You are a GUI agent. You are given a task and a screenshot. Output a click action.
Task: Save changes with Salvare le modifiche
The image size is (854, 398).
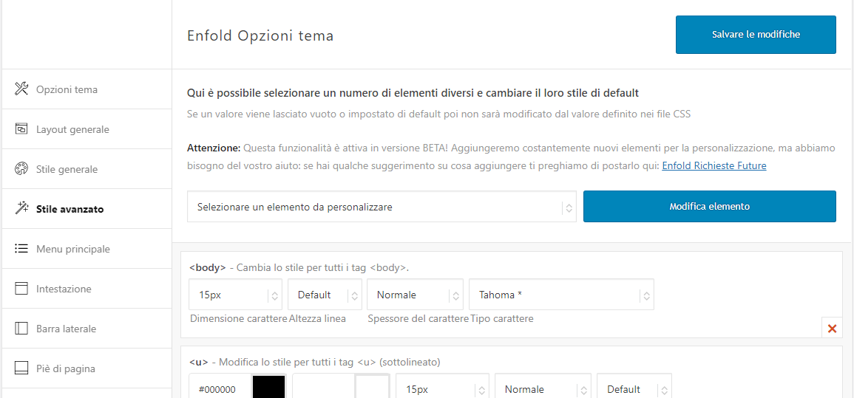coord(756,35)
